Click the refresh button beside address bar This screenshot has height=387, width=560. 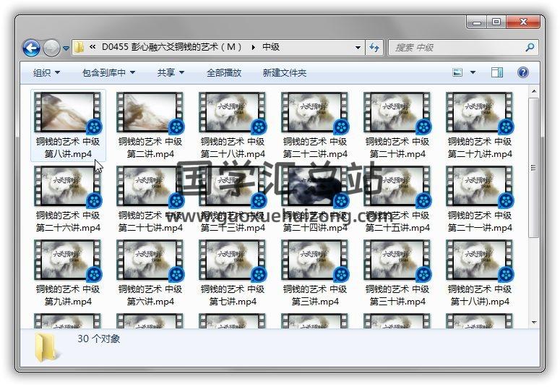pyautogui.click(x=374, y=48)
